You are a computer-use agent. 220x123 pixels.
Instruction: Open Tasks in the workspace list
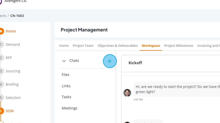coord(66,97)
